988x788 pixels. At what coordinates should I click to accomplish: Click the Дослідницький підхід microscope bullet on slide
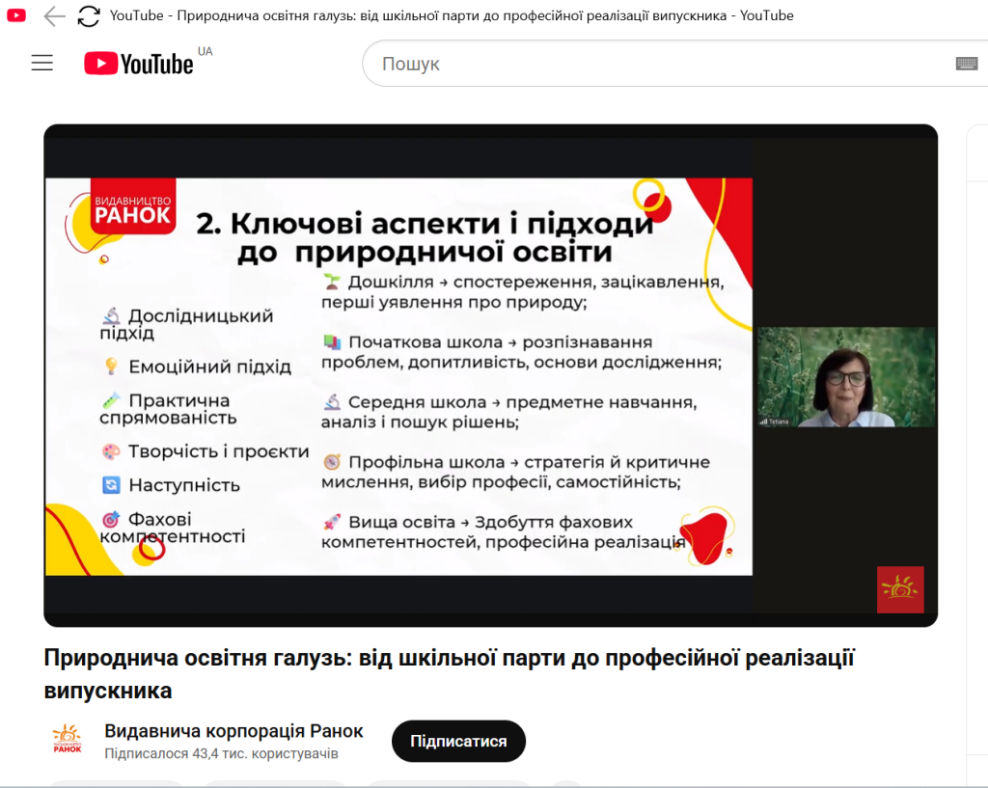112,316
